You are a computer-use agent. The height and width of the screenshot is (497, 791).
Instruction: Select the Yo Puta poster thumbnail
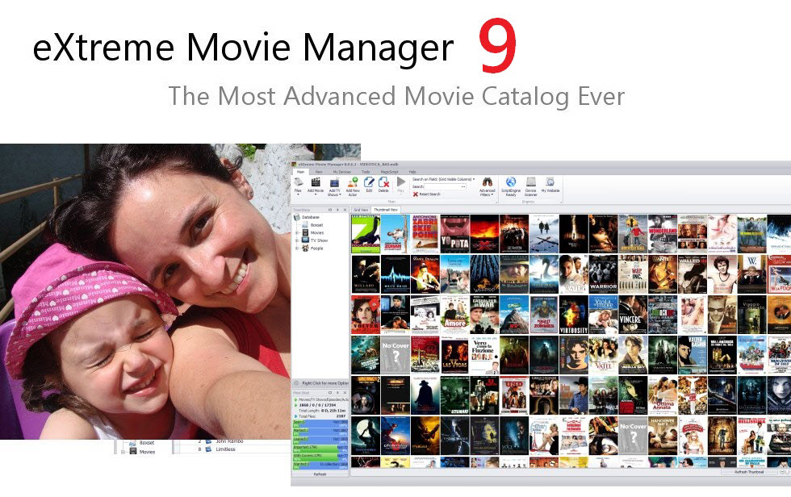454,234
